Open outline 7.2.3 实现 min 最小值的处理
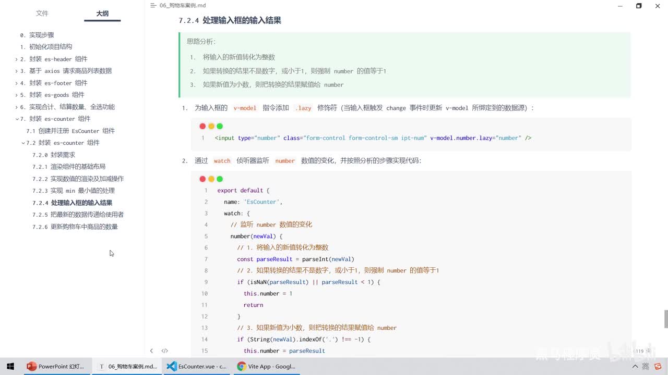 tap(74, 191)
